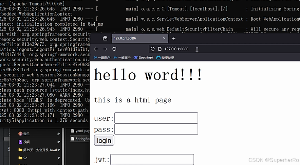Screen dimensions: 300x165
Task: Open a new tab with the plus icon
Action: click(174, 39)
